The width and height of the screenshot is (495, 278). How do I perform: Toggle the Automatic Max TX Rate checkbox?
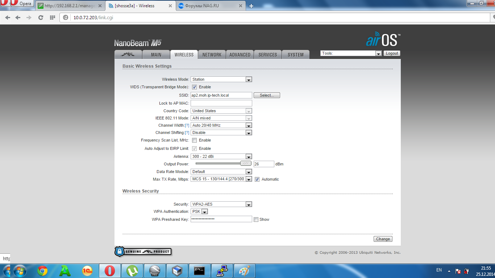[257, 179]
